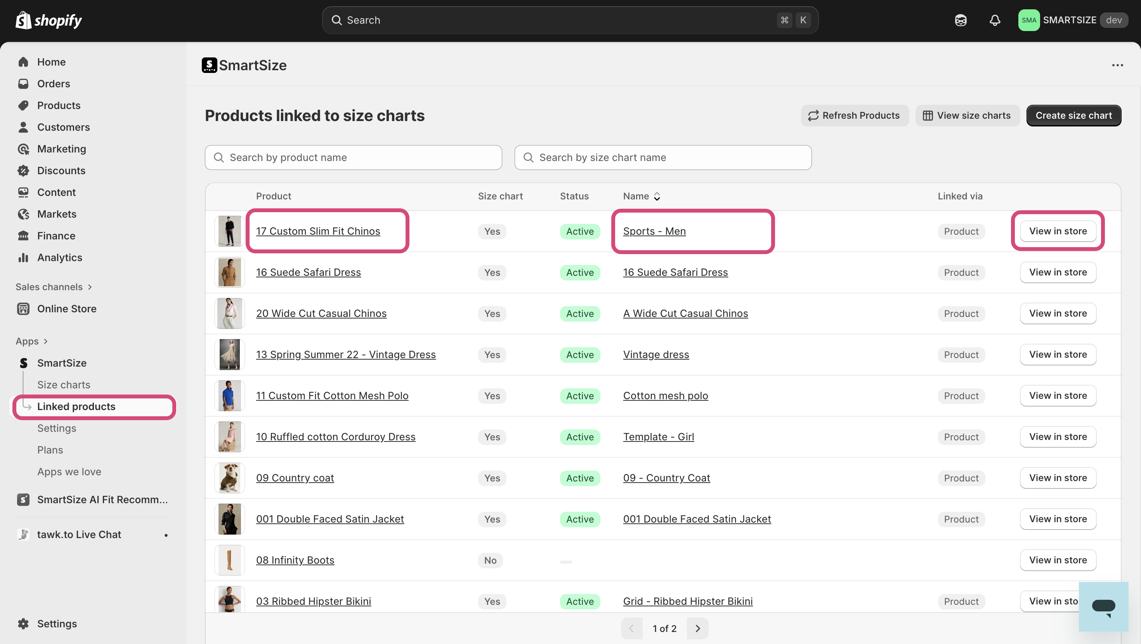Viewport: 1141px width, 644px height.
Task: Go to next page of products
Action: pyautogui.click(x=697, y=628)
